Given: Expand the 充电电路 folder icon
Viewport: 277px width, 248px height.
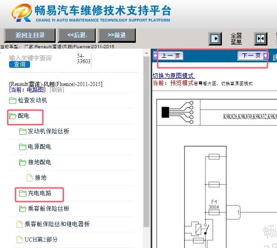Looking at the screenshot, I should 23,193.
